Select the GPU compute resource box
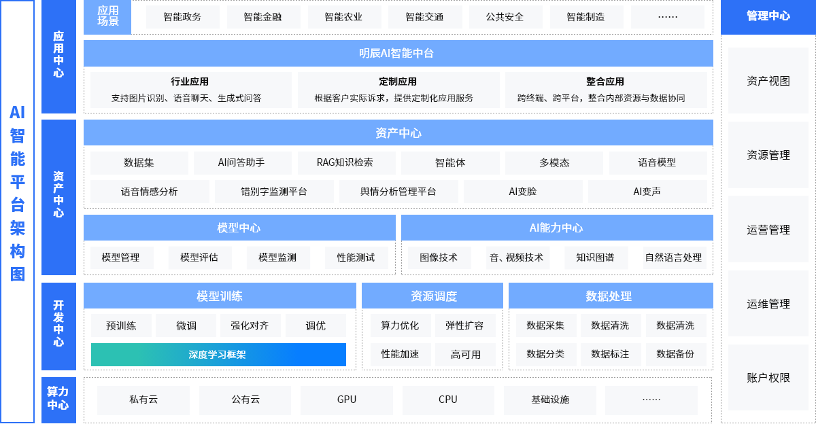Image resolution: width=816 pixels, height=424 pixels. pyautogui.click(x=346, y=400)
